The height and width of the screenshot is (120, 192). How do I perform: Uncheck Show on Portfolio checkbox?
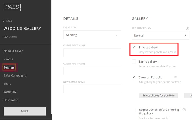point(134,77)
